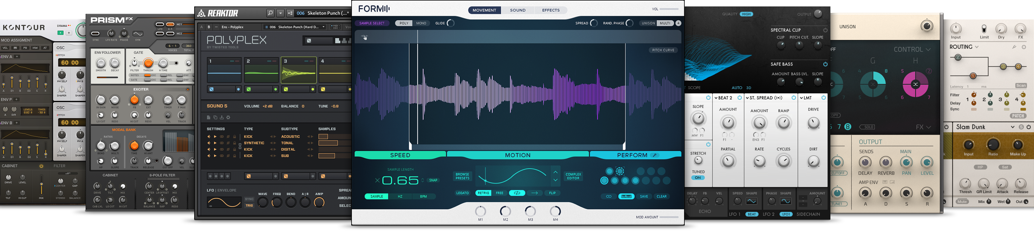Screen dimensions: 1034x239
Task: Toggle the keyboard icon in Perform
Action: click(x=626, y=196)
